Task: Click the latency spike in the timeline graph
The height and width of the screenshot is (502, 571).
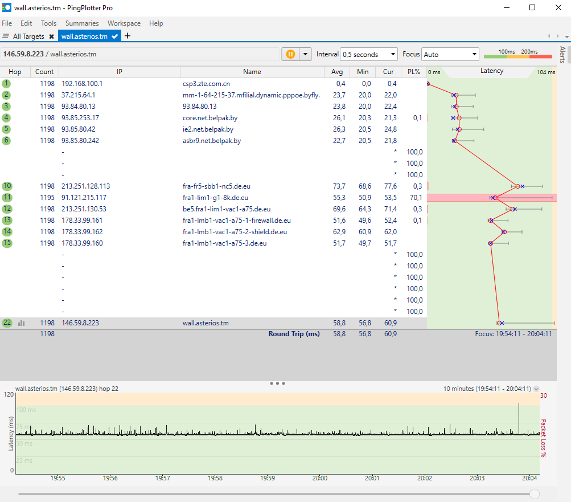Action: click(519, 418)
